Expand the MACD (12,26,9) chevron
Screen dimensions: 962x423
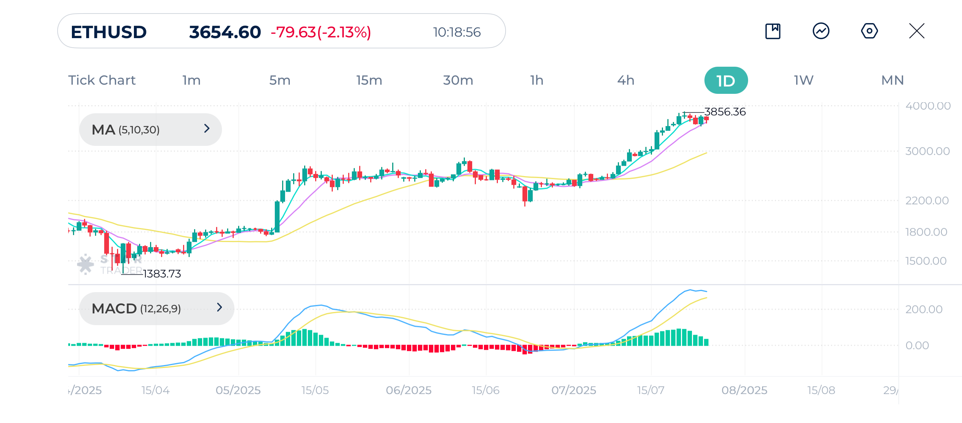coord(219,308)
